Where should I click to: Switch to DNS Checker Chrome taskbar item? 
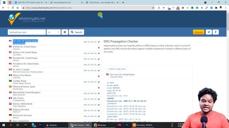pyautogui.click(x=80, y=125)
